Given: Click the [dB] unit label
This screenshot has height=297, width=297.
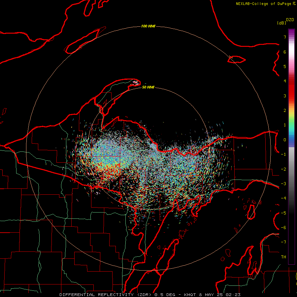Looking at the screenshot, I should pyautogui.click(x=281, y=23).
